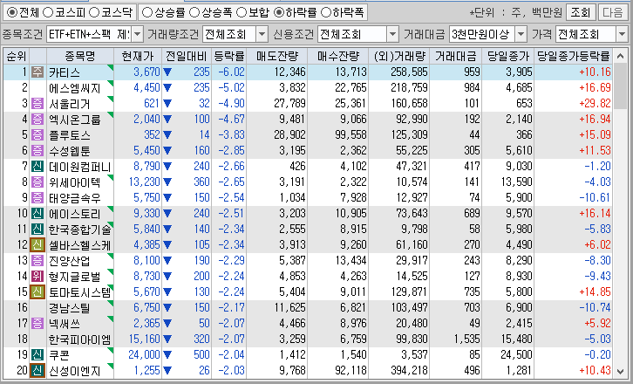Screen dimensions: 633x384
Task: Click current price 13,230 for 위세아이텍
Action: [144, 182]
